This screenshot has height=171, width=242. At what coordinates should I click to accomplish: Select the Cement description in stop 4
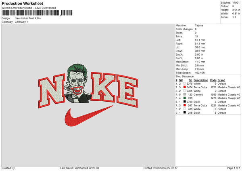click(198, 95)
